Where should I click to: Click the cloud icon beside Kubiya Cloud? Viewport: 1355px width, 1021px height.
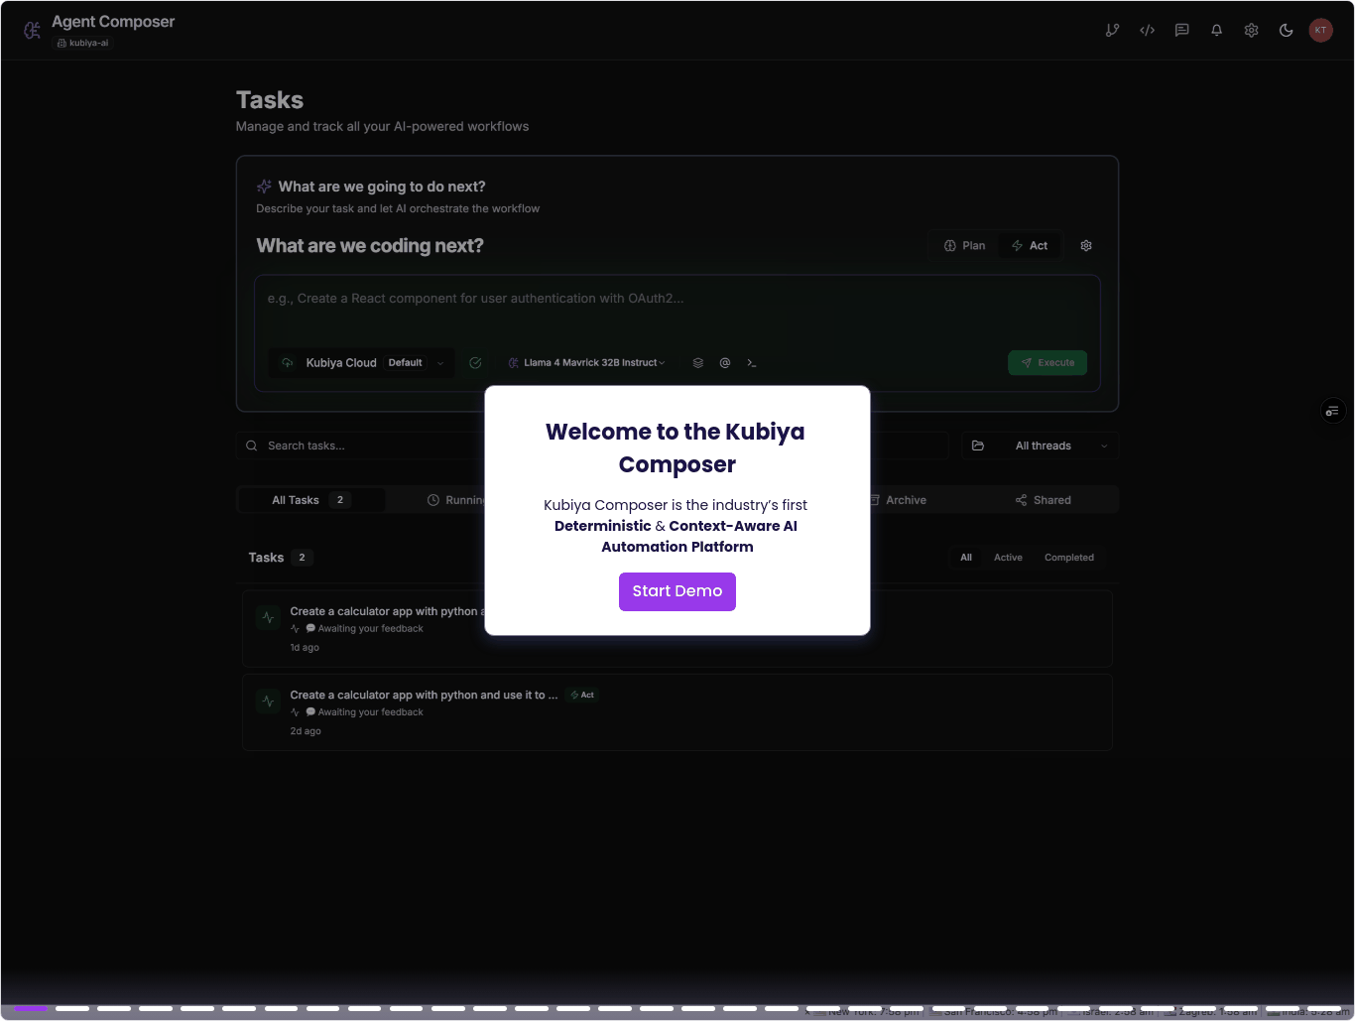(x=287, y=363)
